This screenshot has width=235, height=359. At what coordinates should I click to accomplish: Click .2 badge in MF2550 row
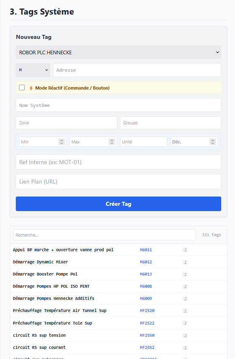(185, 335)
